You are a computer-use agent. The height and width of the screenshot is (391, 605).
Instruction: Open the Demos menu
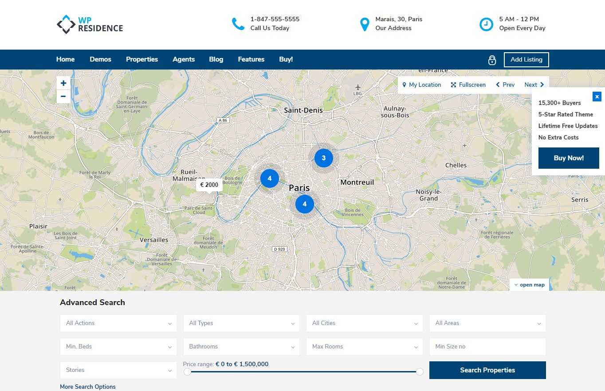click(x=100, y=59)
